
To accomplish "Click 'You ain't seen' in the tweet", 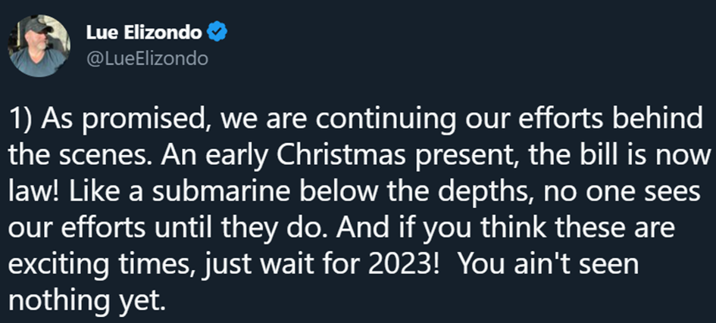I will 549,266.
